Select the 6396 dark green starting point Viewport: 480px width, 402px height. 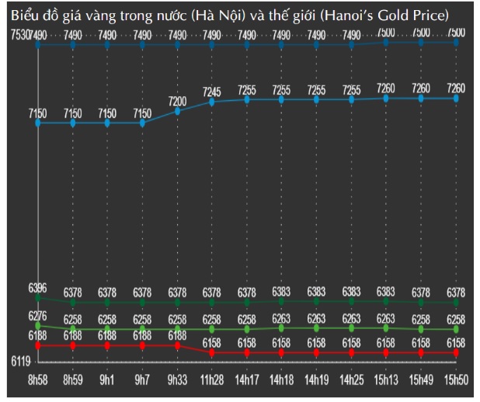click(38, 298)
